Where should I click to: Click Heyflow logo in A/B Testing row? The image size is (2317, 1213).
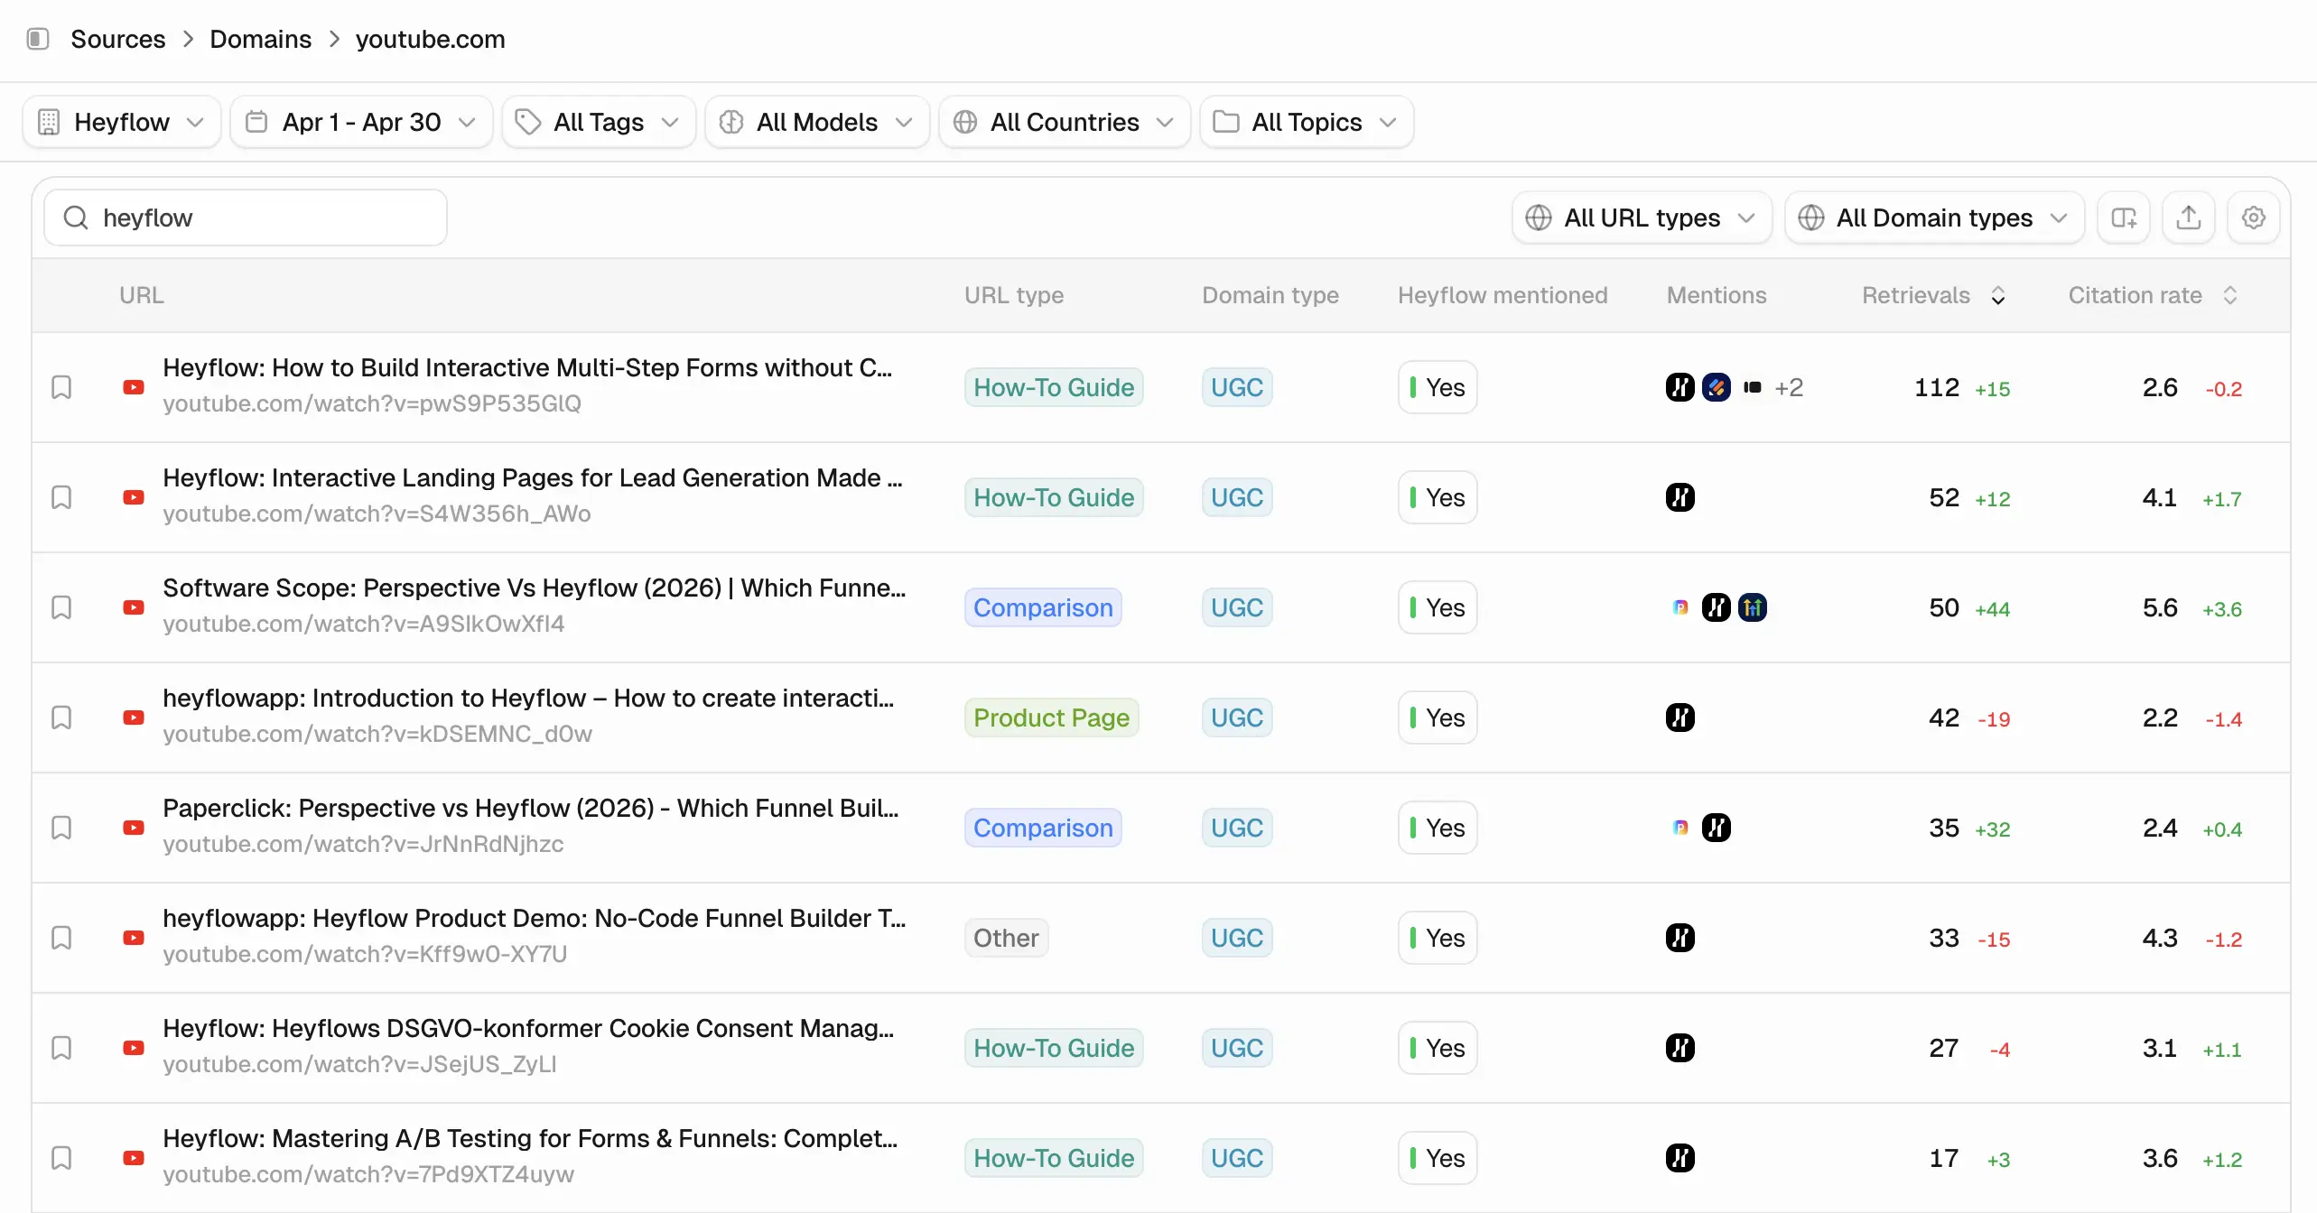pyautogui.click(x=1680, y=1158)
